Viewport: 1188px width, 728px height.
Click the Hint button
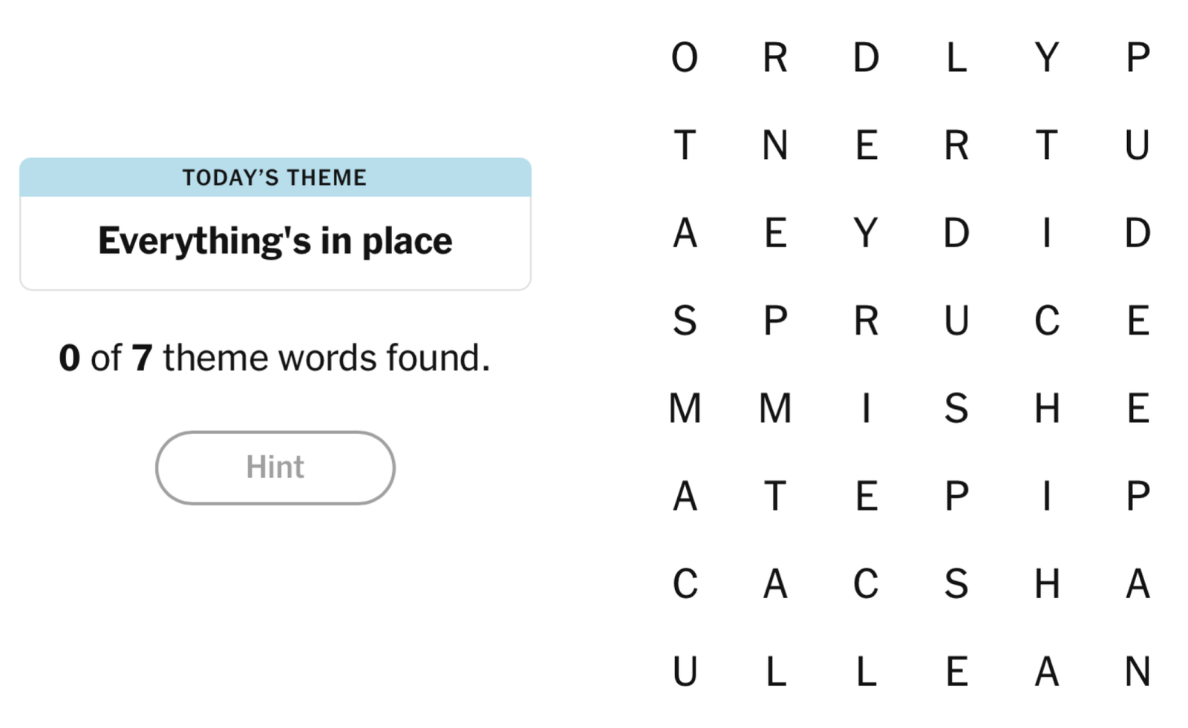275,468
